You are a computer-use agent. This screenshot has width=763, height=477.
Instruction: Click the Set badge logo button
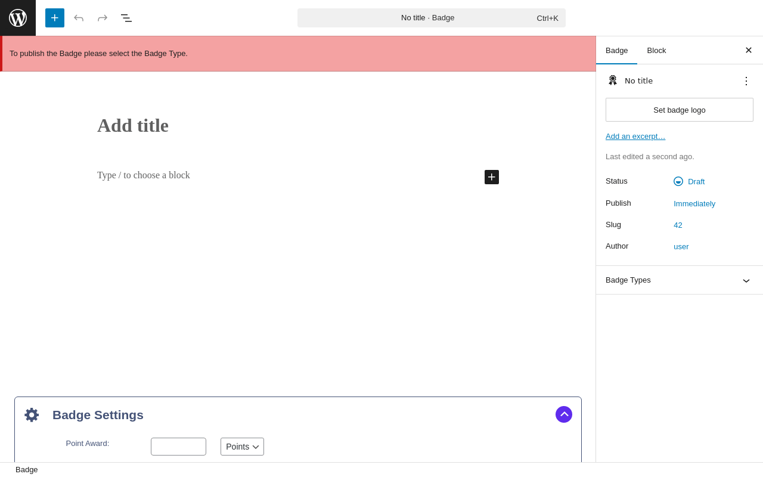679,110
